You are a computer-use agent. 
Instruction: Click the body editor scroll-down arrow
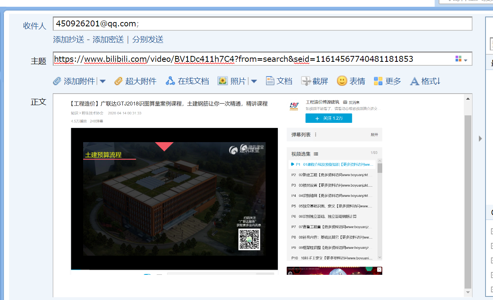pyautogui.click(x=468, y=293)
